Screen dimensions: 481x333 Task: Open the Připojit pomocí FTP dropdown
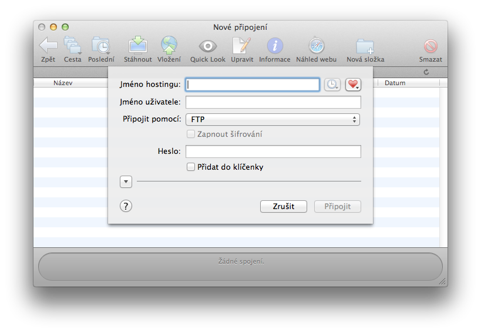tap(273, 119)
